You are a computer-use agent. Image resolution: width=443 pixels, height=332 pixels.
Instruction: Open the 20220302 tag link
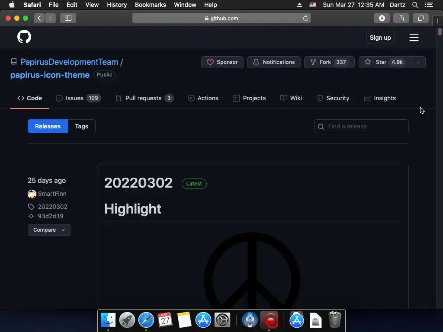click(52, 207)
